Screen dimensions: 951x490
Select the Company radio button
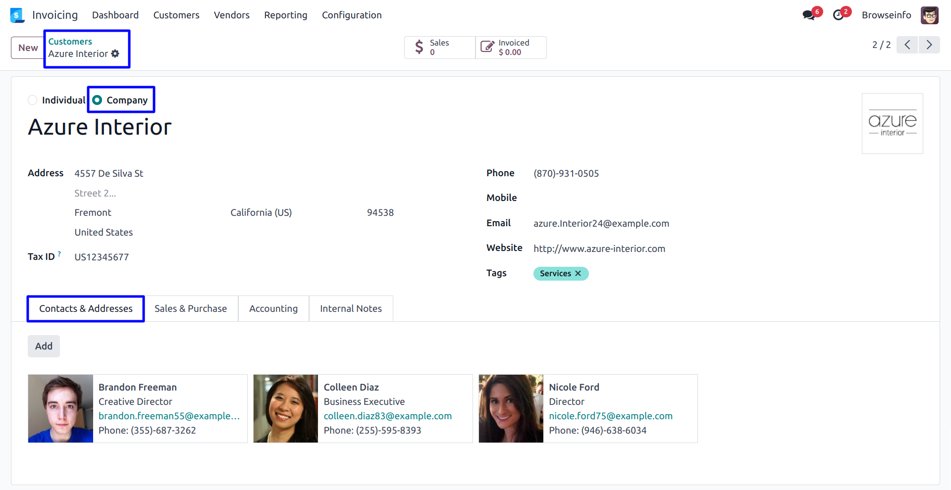(x=98, y=100)
